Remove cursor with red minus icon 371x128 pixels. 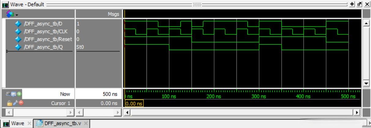[x=21, y=103]
